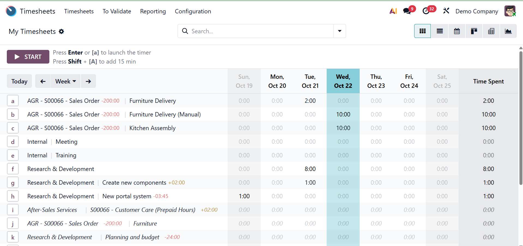The width and height of the screenshot is (523, 246).
Task: Open the To Validate menu
Action: click(117, 11)
